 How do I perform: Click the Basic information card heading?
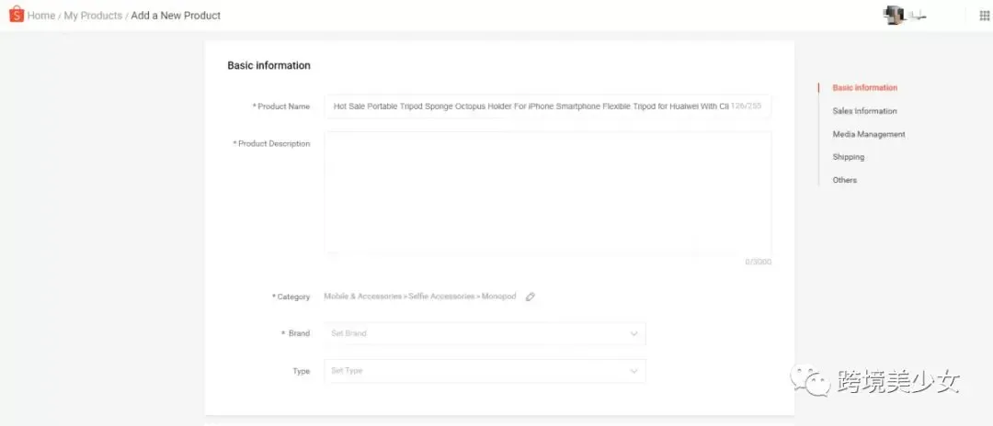click(268, 65)
